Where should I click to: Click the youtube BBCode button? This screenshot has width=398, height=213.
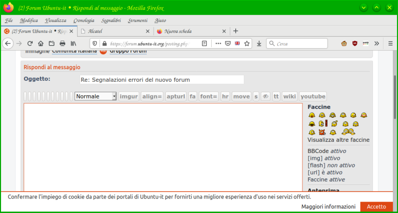tap(313, 96)
